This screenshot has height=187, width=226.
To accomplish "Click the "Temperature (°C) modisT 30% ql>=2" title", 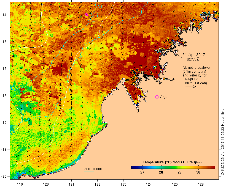I will [x=173, y=162].
